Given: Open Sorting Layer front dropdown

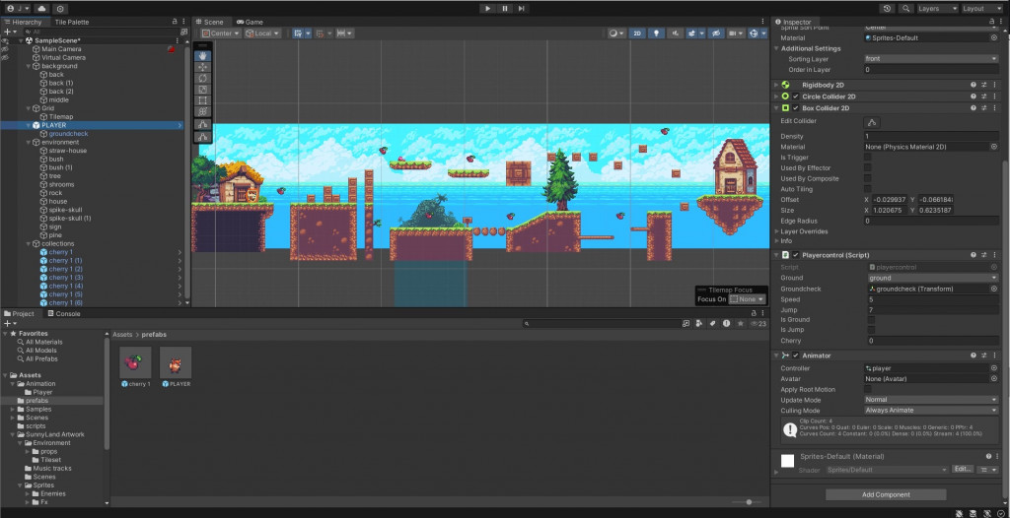Looking at the screenshot, I should [931, 58].
